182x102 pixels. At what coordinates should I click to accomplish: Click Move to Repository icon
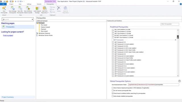(65, 8)
